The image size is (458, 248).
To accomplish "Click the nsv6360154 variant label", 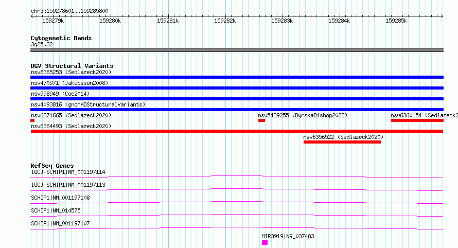I will point(424,115).
